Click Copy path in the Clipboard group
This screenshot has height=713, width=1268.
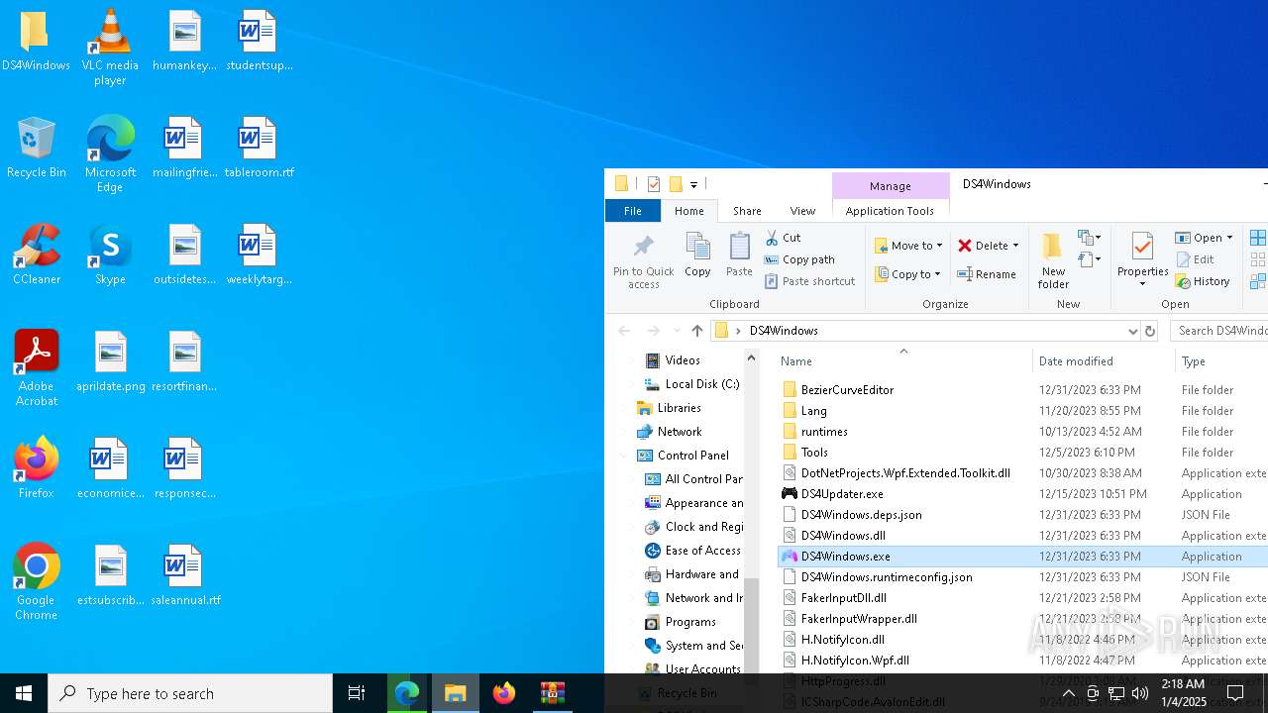coord(799,259)
